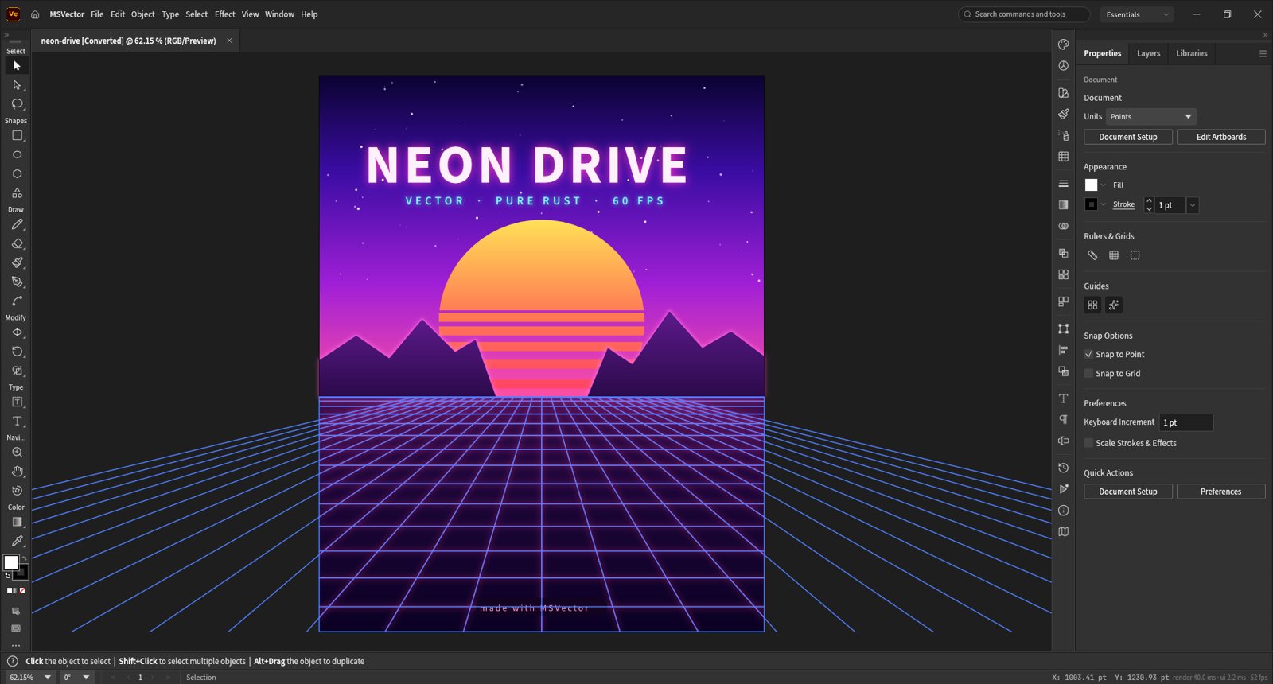The height and width of the screenshot is (684, 1273).
Task: Toggle smart guides sparkle icon
Action: click(x=1114, y=305)
